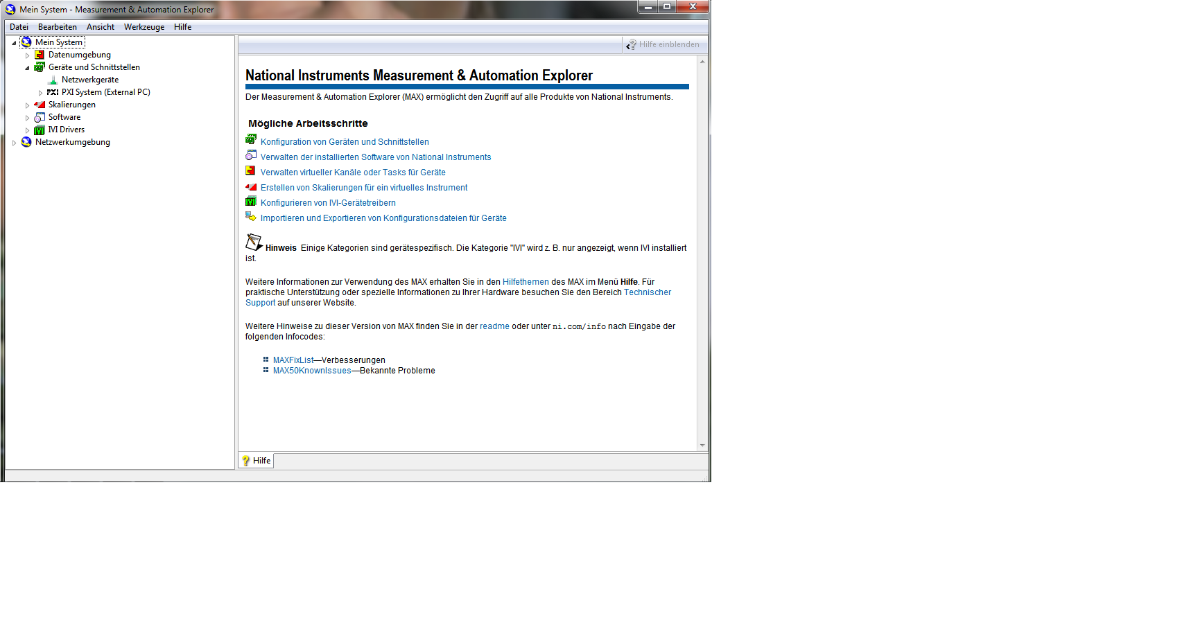Click the Mein System globe icon

(26, 42)
